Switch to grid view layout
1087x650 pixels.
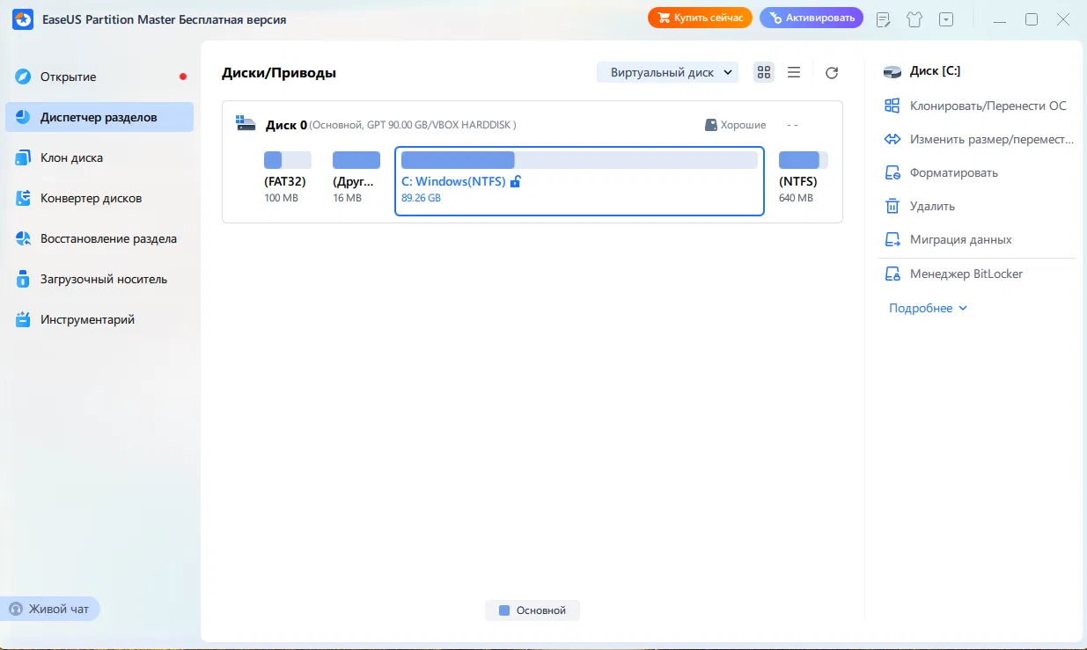pos(764,72)
